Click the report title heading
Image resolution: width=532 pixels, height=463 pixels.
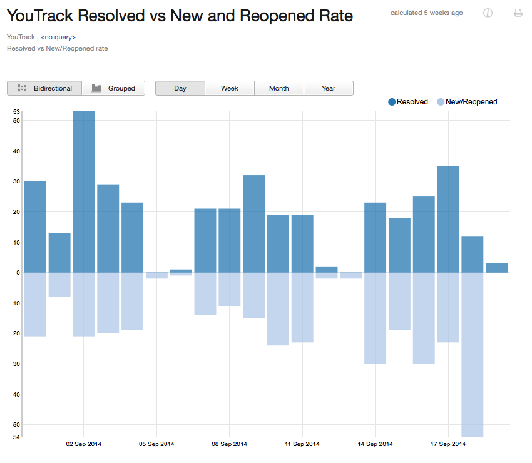click(x=179, y=15)
